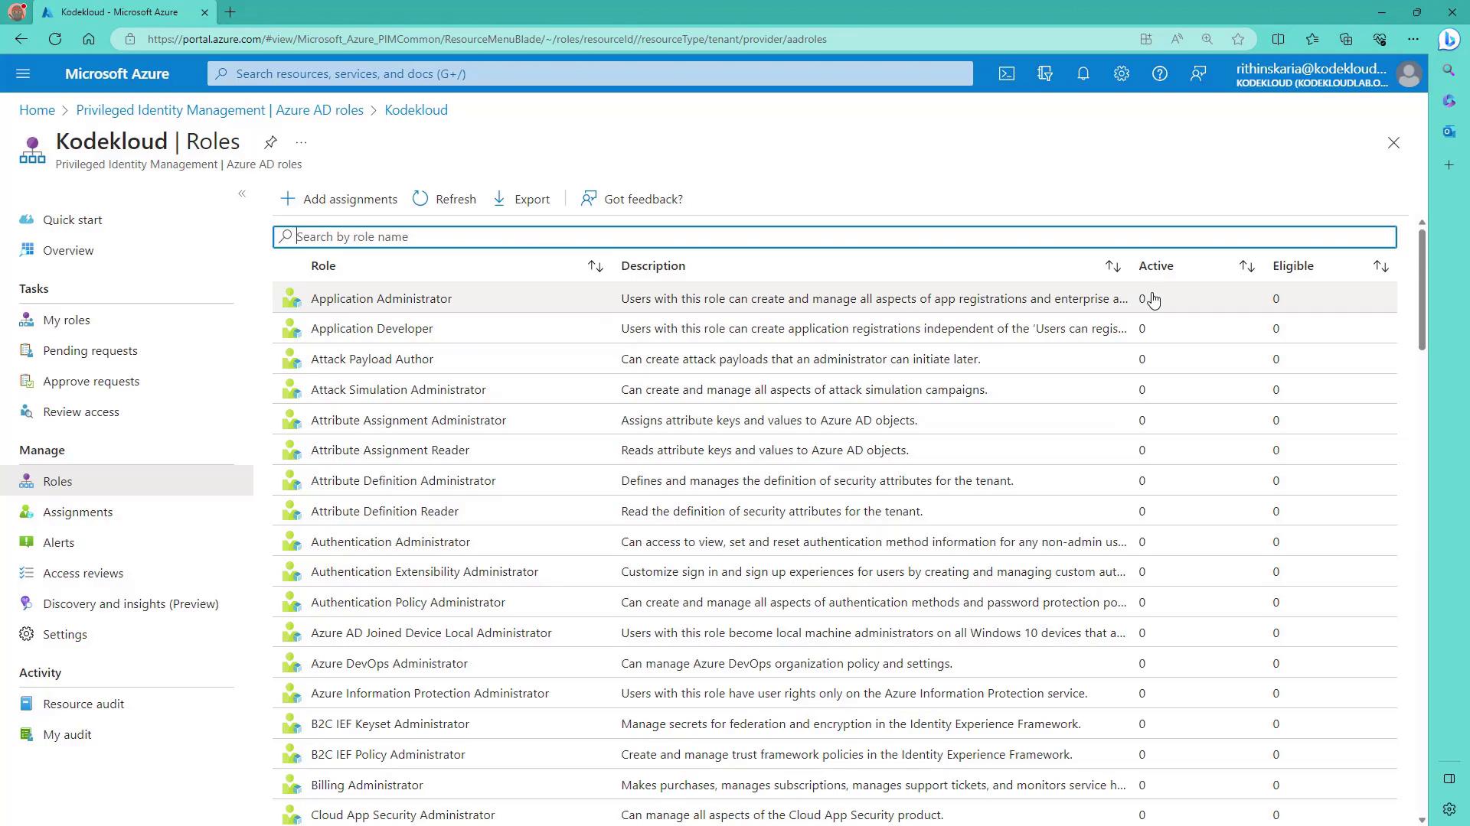Open the directories and subscriptions filter icon

click(1045, 74)
